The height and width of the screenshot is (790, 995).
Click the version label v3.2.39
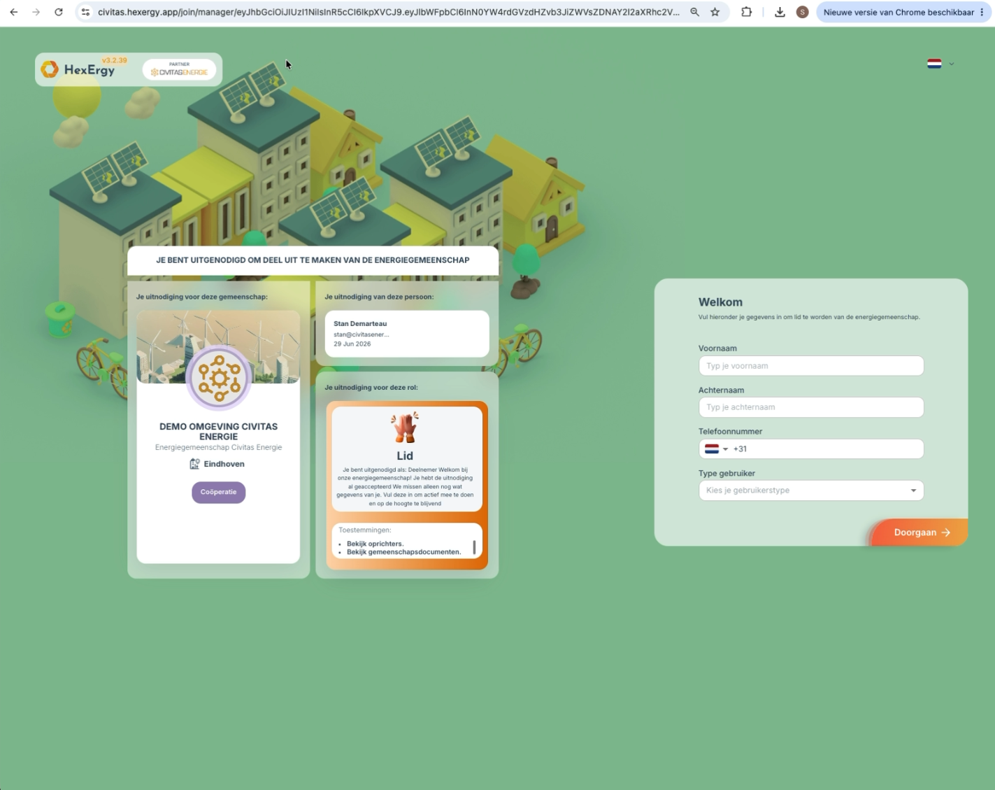click(x=115, y=61)
